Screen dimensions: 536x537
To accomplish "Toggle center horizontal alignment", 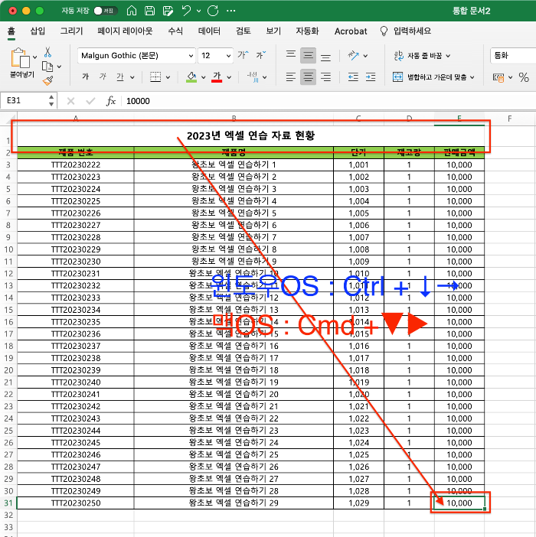I will pyautogui.click(x=308, y=77).
